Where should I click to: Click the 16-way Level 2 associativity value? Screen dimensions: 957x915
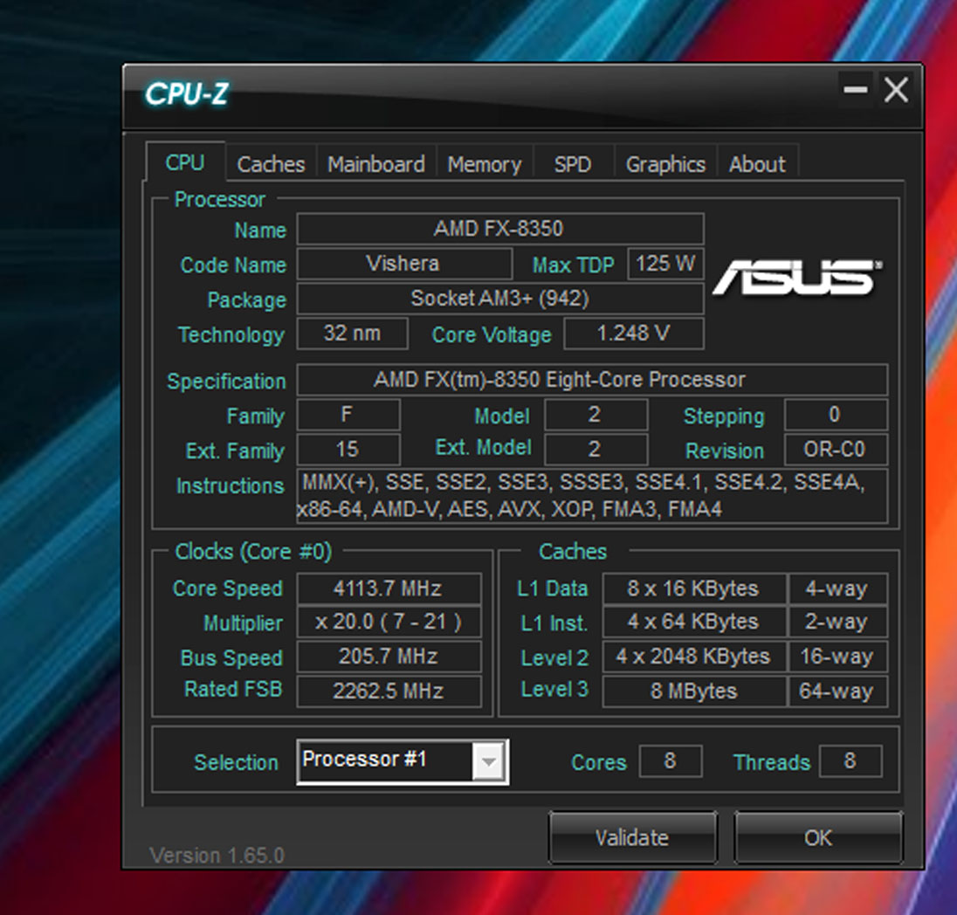[837, 657]
